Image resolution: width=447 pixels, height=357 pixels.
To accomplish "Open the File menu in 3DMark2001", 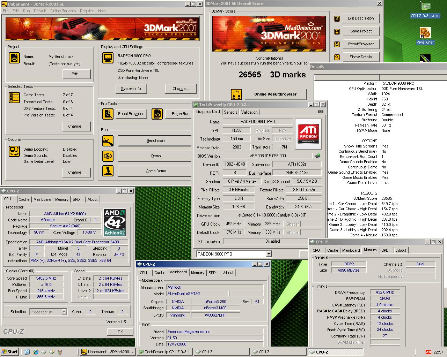I will click(x=6, y=11).
